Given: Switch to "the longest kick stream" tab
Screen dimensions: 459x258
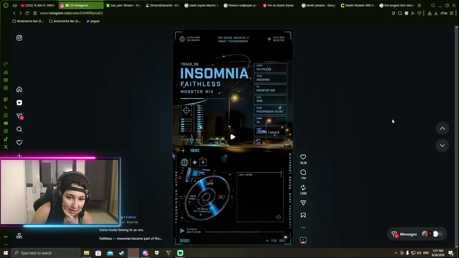Looking at the screenshot, I should (x=397, y=5).
